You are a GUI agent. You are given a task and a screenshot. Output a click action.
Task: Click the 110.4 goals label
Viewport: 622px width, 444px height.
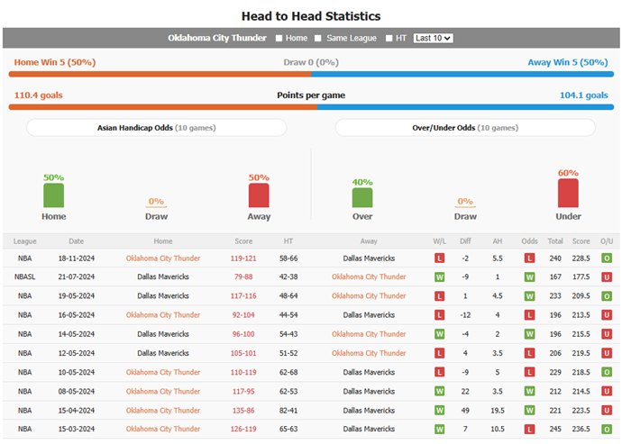39,95
